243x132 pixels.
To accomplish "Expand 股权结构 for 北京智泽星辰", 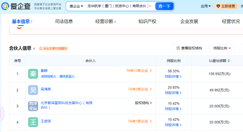I will tap(143, 103).
